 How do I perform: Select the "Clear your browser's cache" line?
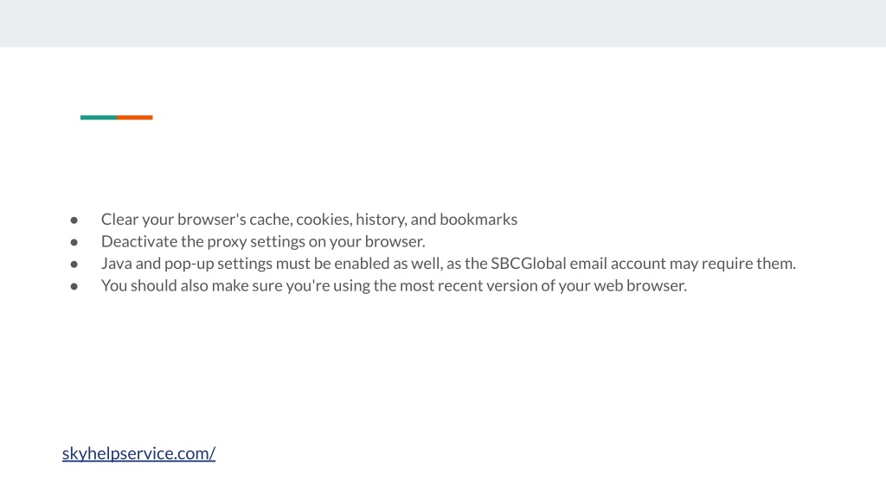tap(309, 219)
